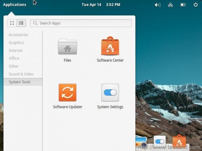The image size is (202, 151).
Task: Open the sound volume indicator
Action: [x=158, y=5]
